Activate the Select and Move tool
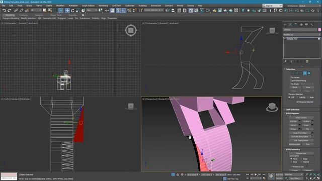The height and width of the screenshot is (181, 322). point(67,11)
